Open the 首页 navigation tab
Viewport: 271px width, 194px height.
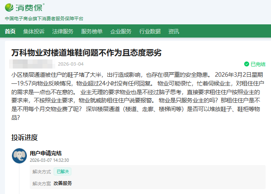(10, 31)
